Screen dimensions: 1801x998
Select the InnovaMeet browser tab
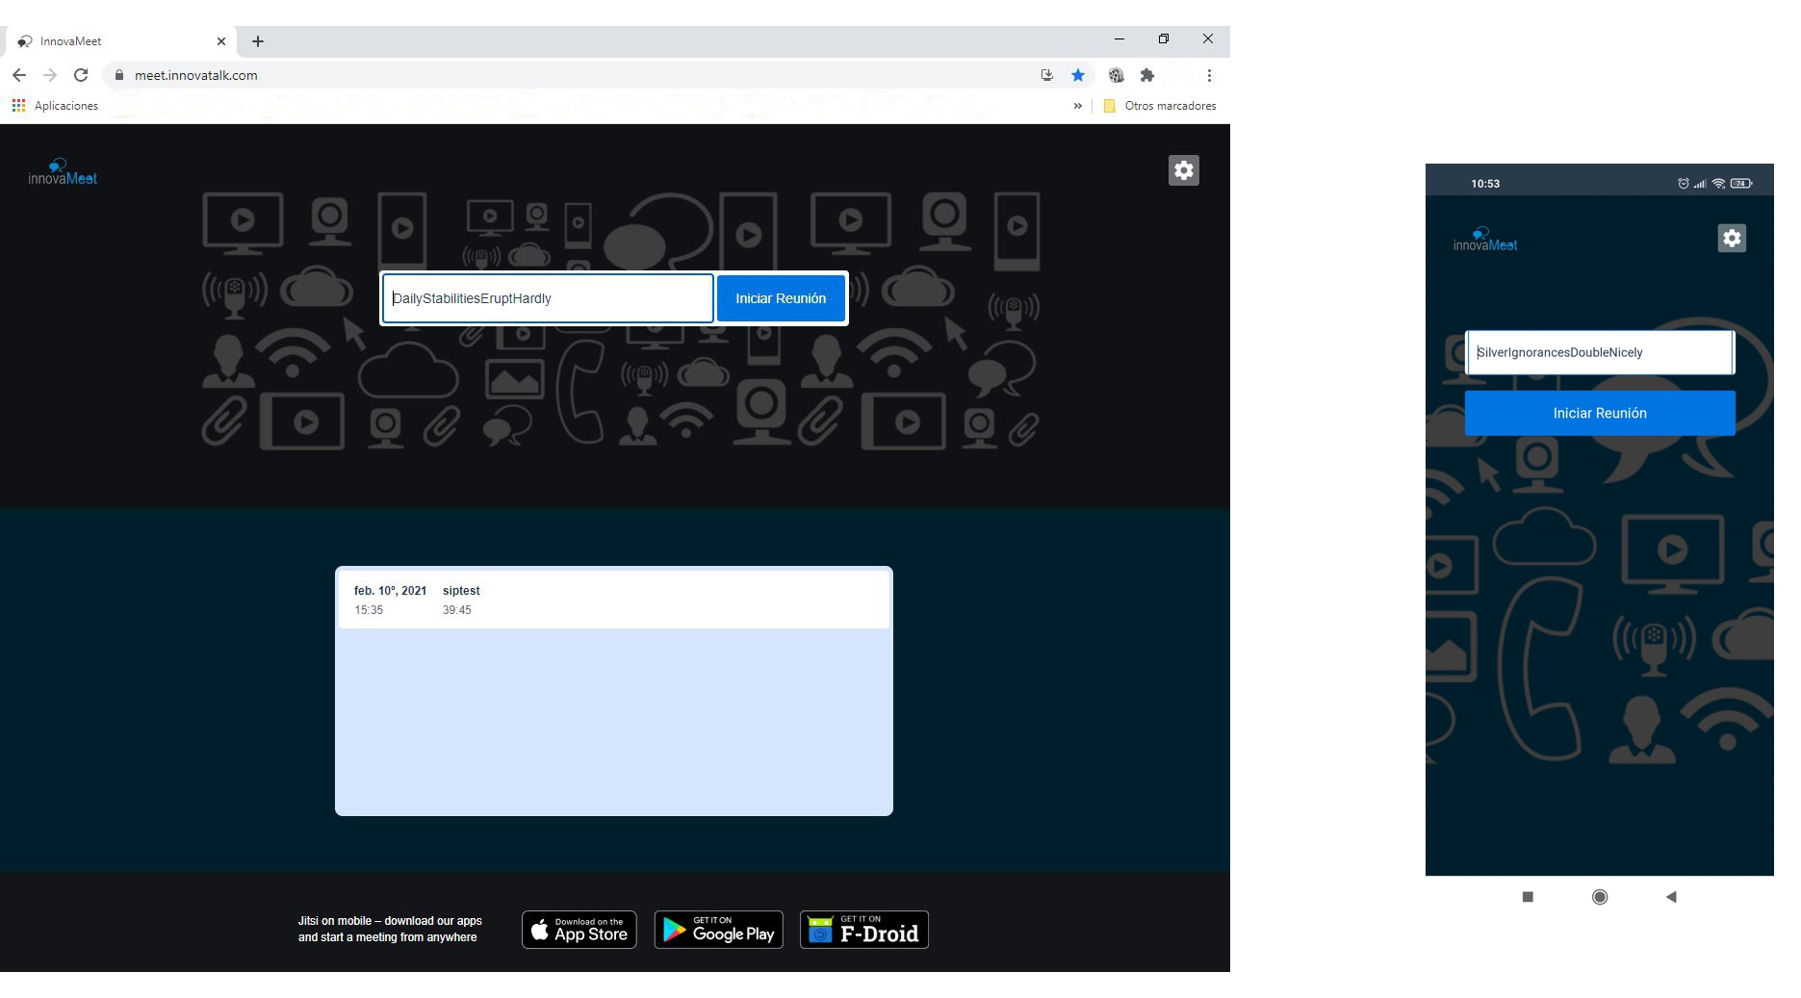pos(116,41)
